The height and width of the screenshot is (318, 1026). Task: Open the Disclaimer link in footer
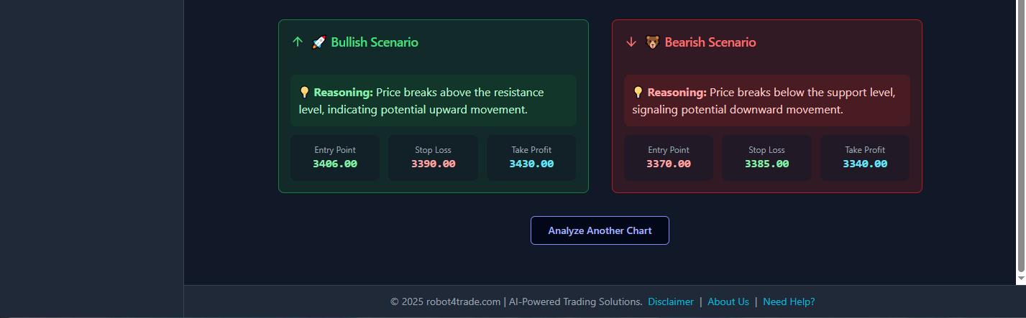point(671,302)
